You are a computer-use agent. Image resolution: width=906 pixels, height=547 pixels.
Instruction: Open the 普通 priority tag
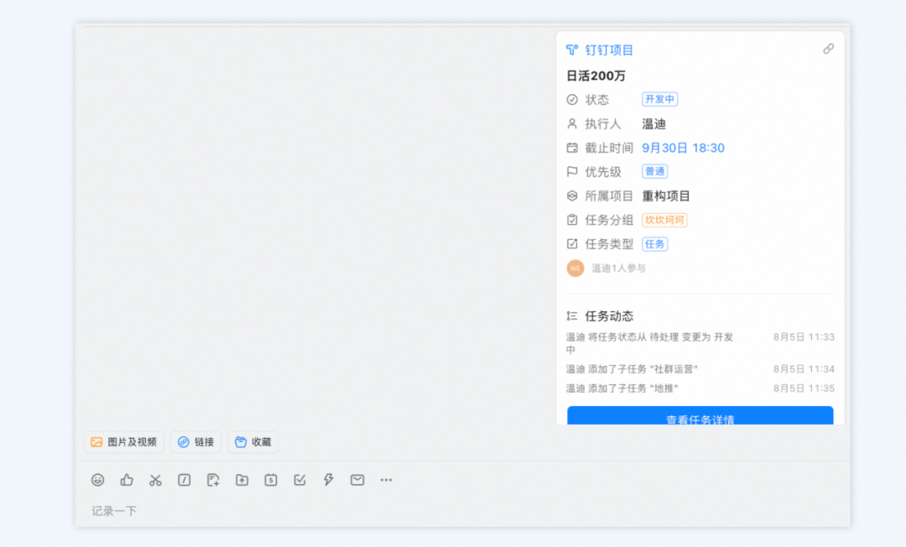click(x=654, y=171)
